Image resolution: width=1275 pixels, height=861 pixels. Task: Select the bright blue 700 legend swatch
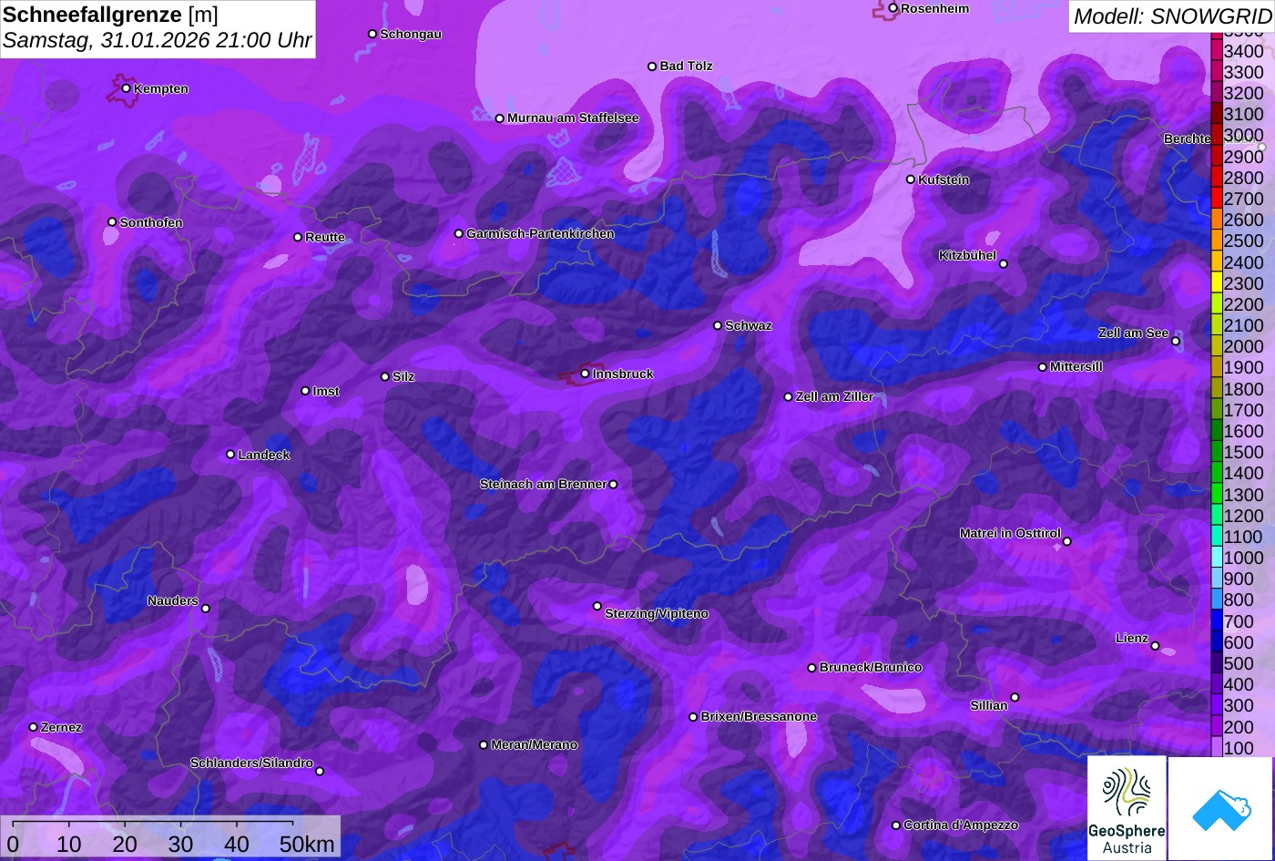(x=1216, y=621)
